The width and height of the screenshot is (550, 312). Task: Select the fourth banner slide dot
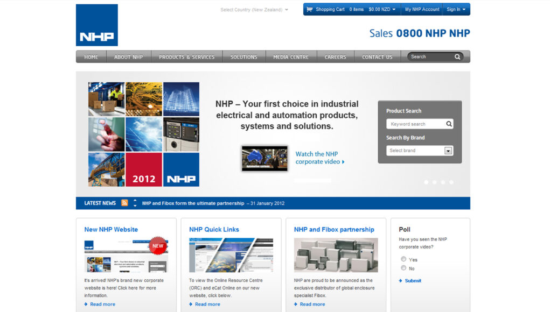point(451,182)
